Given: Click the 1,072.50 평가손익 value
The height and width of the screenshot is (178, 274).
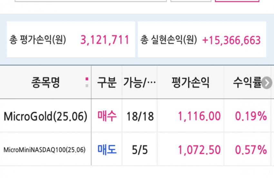Looking at the screenshot, I should pos(200,150).
